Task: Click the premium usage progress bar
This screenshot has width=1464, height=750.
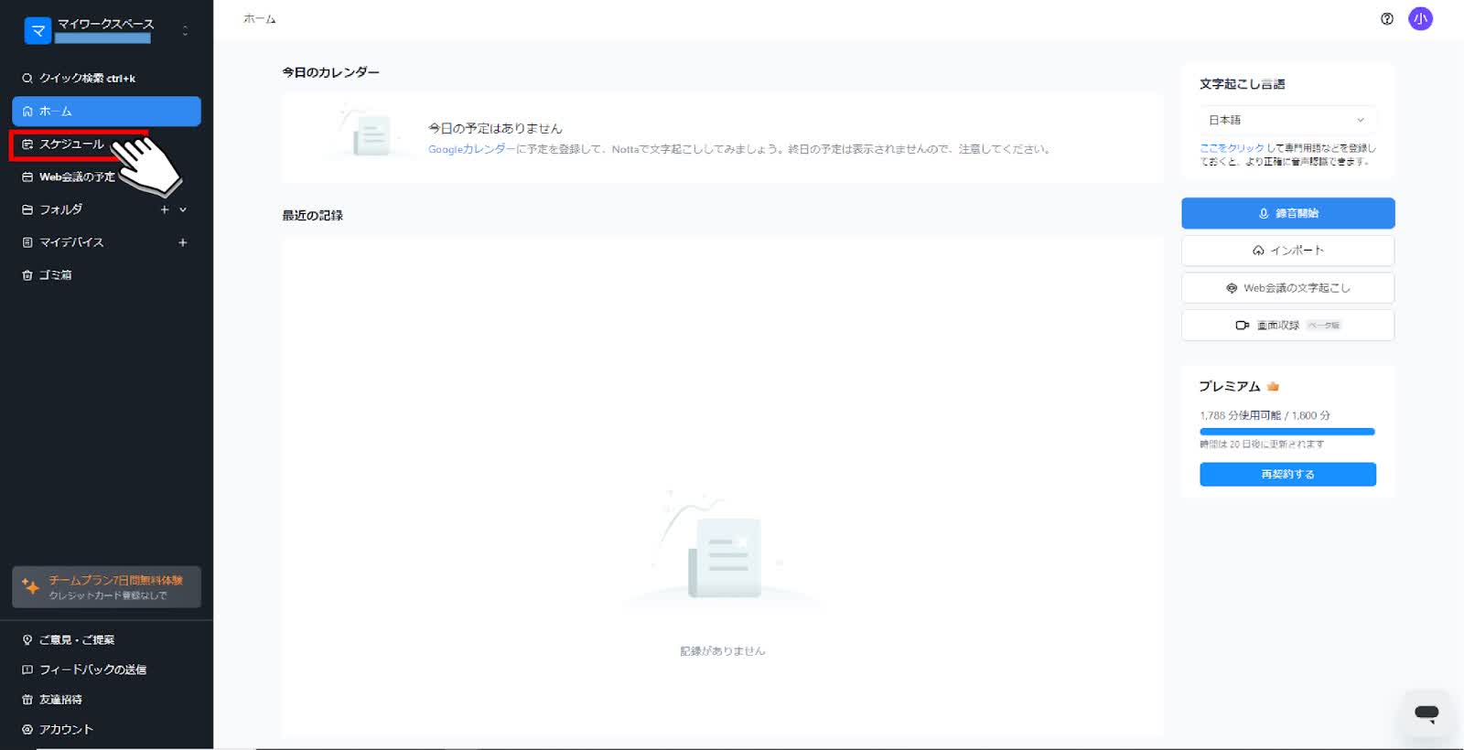Action: [x=1287, y=432]
